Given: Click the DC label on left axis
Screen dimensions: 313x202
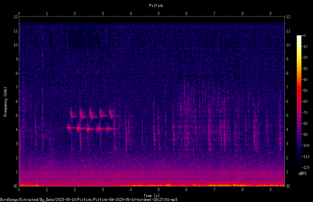Looking at the screenshot, I should 16,186.
